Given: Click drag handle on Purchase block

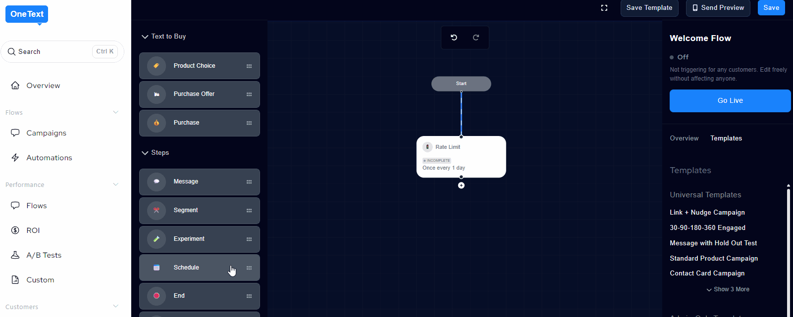Looking at the screenshot, I should point(249,123).
